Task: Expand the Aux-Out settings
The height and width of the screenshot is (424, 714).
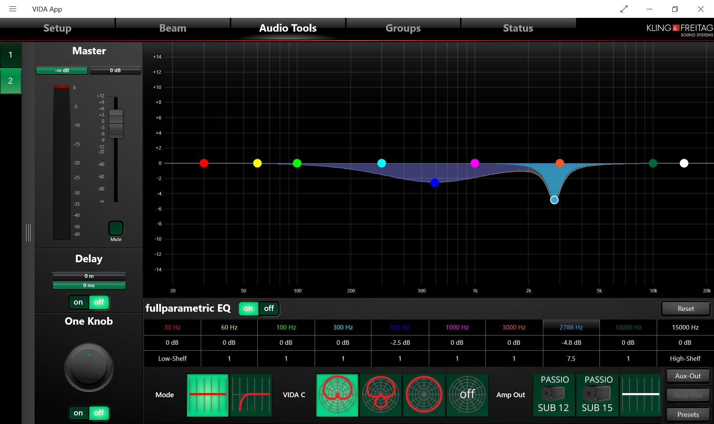Action: coord(688,376)
